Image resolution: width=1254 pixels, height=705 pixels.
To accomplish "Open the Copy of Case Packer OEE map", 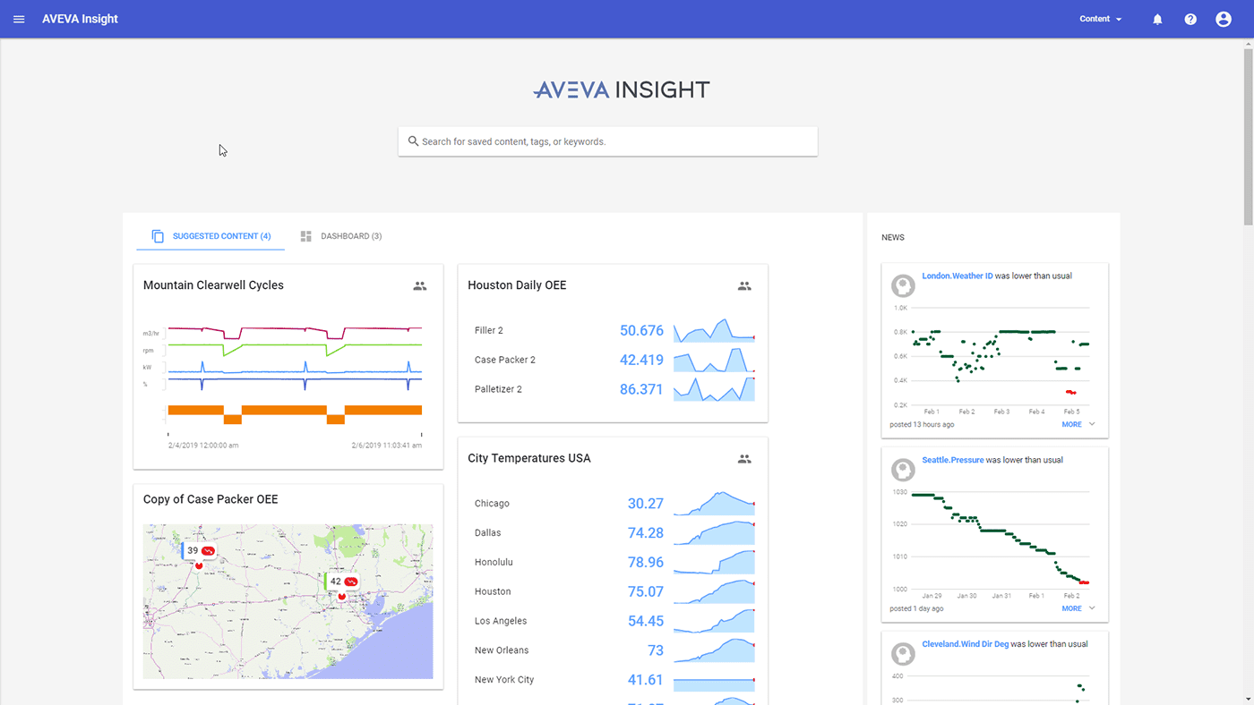I will [x=288, y=601].
